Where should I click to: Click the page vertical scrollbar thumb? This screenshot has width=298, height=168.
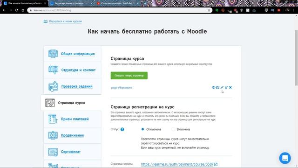296,58
